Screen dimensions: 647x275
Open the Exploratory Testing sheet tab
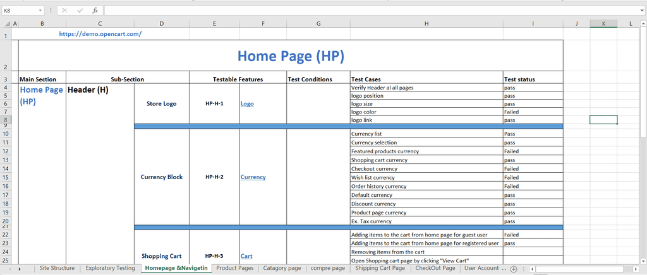[110, 268]
